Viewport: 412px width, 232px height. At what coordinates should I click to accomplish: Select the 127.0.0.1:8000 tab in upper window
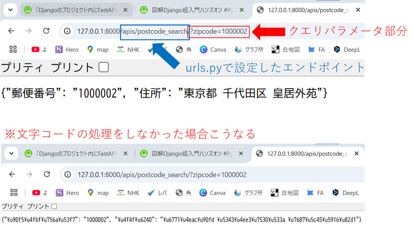(x=308, y=10)
